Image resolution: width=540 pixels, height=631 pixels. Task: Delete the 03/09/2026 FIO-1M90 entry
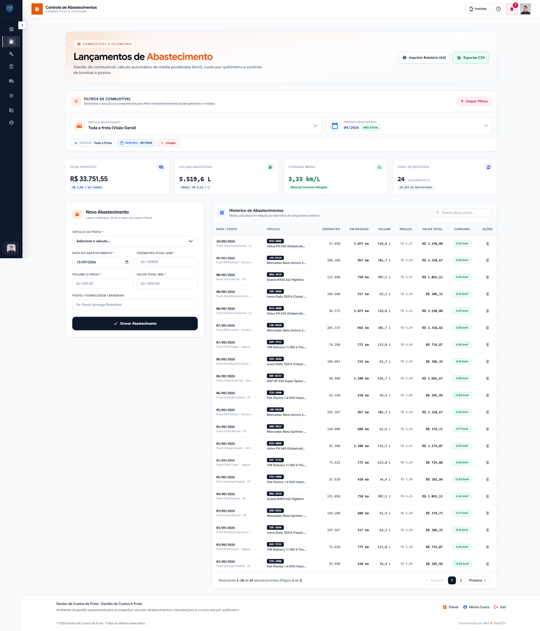click(x=487, y=564)
